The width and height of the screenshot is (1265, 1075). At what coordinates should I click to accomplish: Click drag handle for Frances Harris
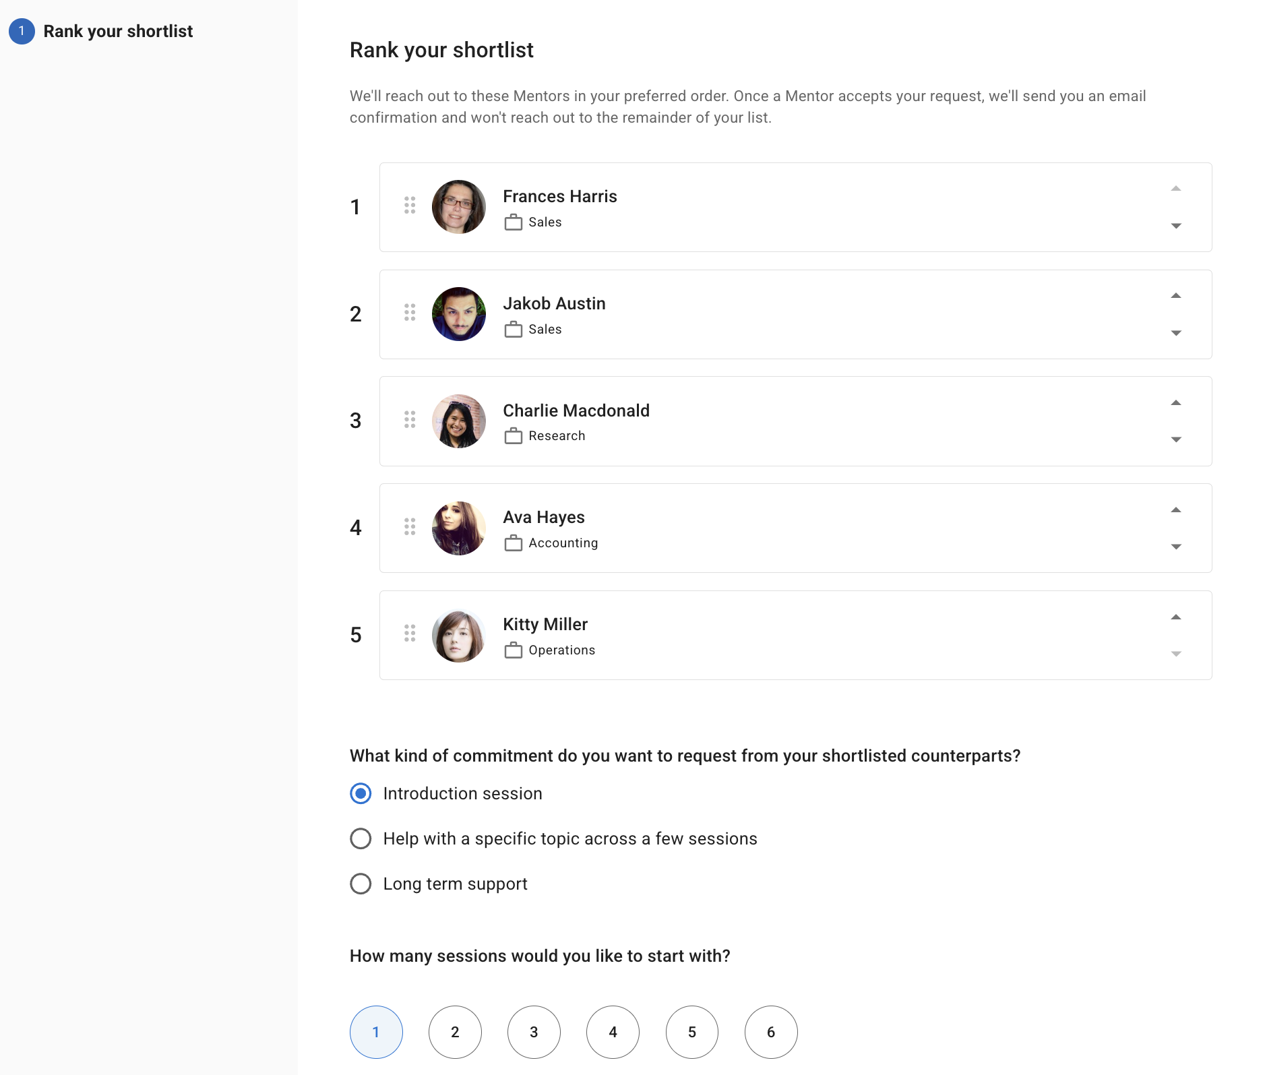tap(410, 206)
